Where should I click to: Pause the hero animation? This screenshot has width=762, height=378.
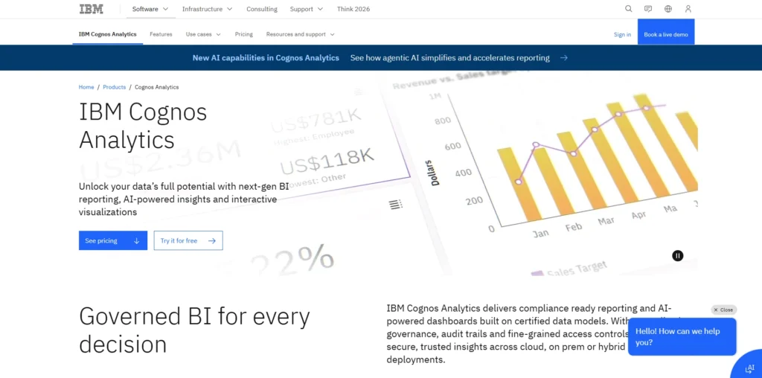pyautogui.click(x=677, y=255)
